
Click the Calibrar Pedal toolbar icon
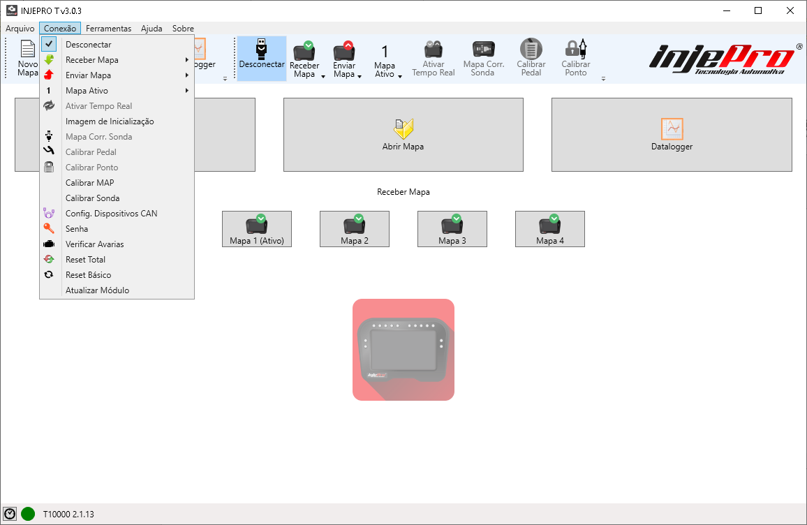tap(531, 50)
